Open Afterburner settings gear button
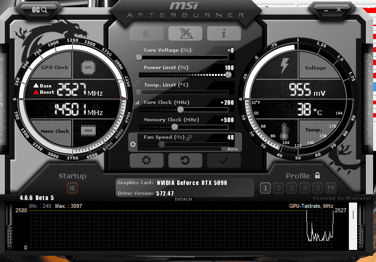The height and width of the screenshot is (262, 376). 147,160
